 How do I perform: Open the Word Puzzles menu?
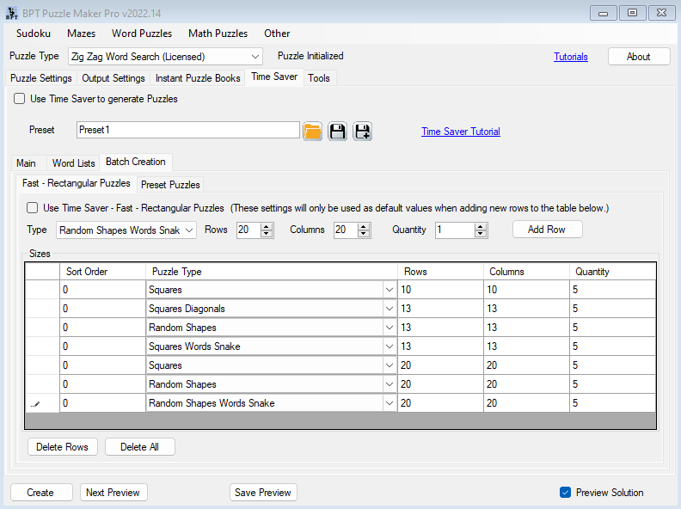[142, 34]
